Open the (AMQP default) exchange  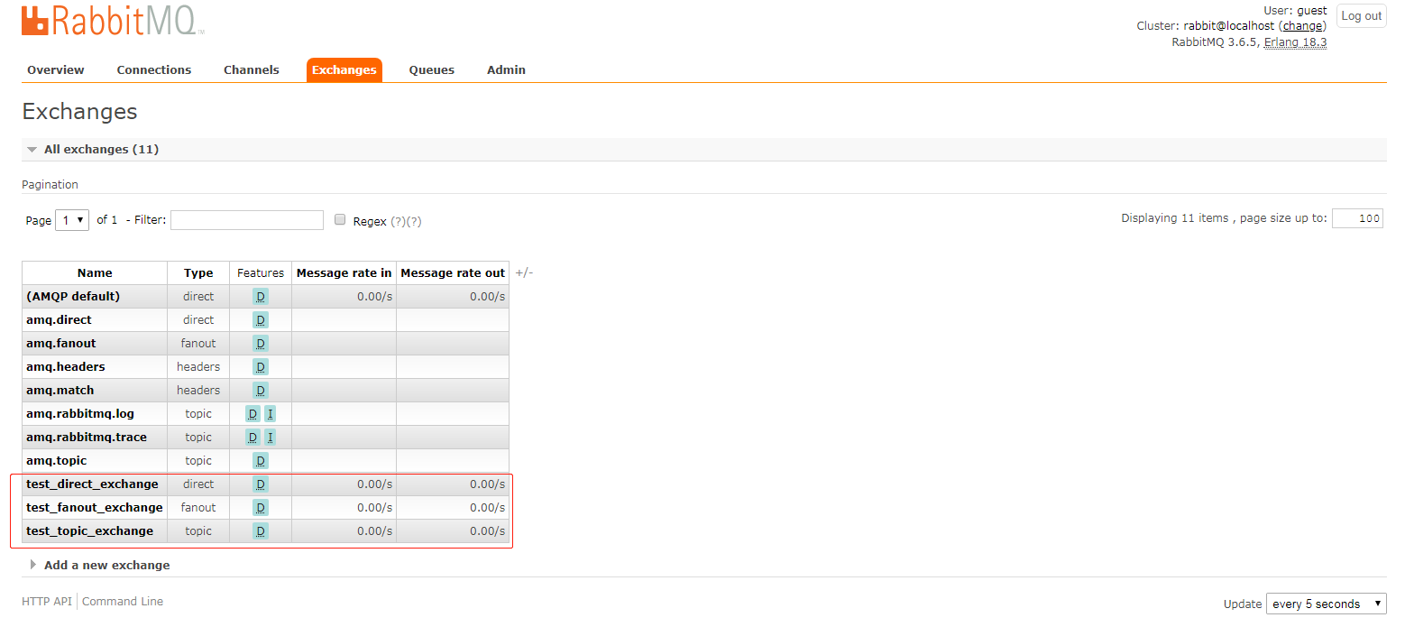click(73, 297)
